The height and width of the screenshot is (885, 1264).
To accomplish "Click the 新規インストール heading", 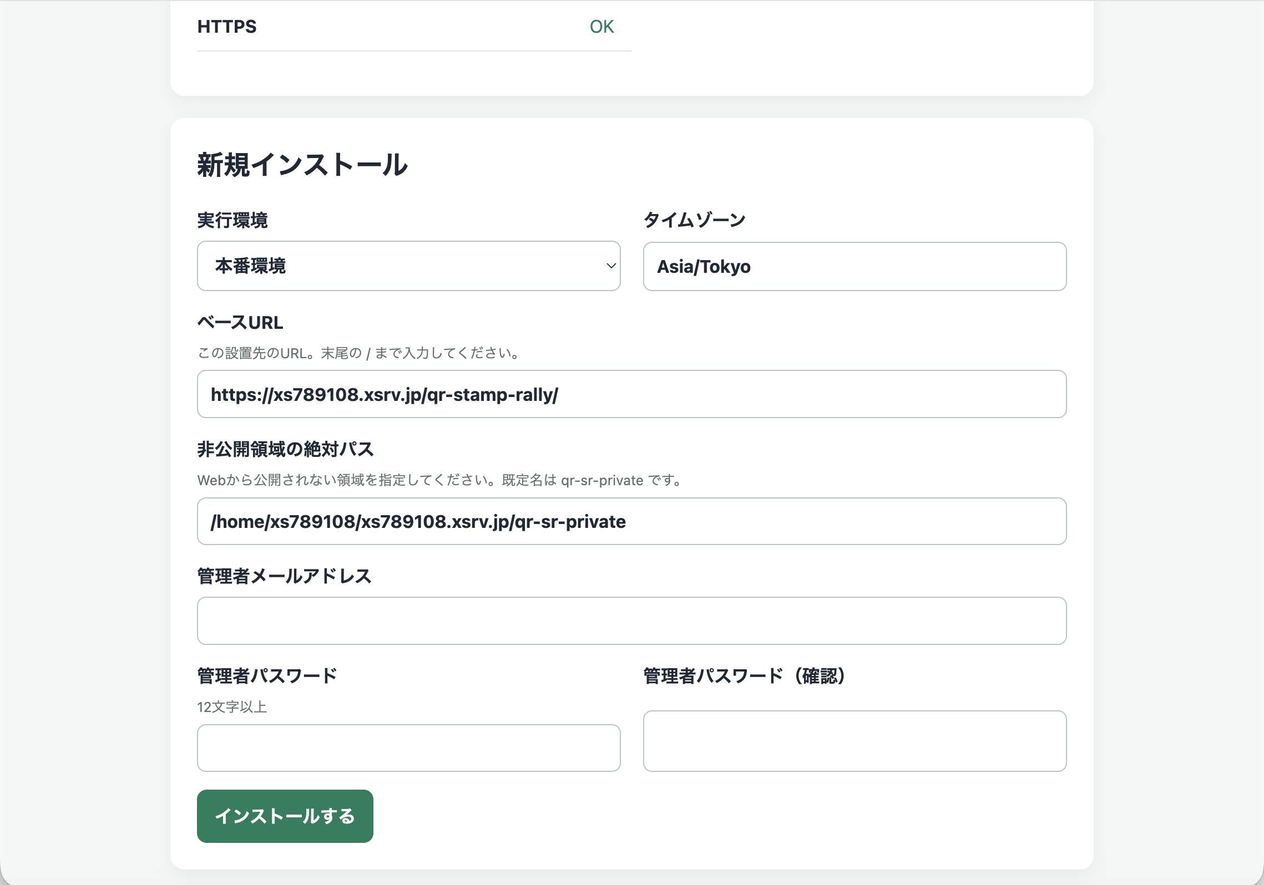I will click(x=302, y=165).
